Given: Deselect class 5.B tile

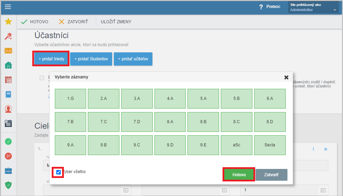Looking at the screenshot, I should 236,99.
